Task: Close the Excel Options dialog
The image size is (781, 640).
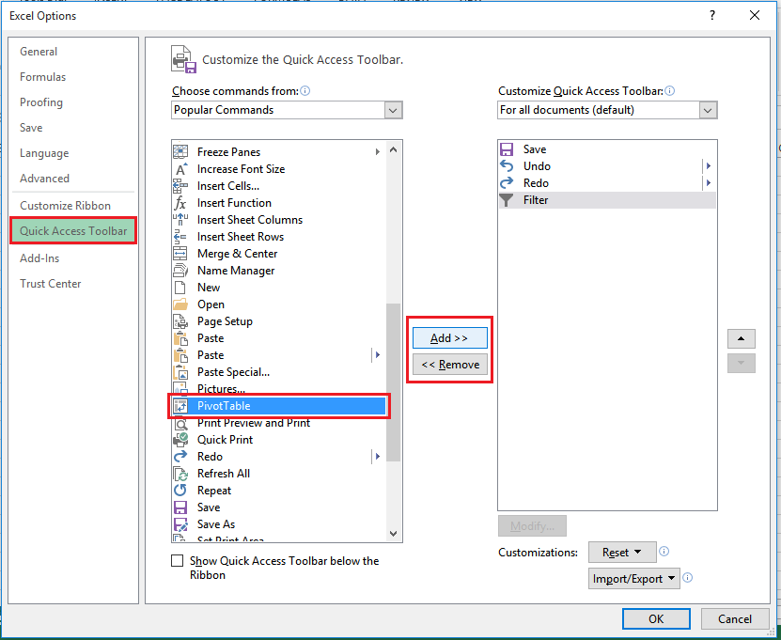Action: click(x=755, y=15)
